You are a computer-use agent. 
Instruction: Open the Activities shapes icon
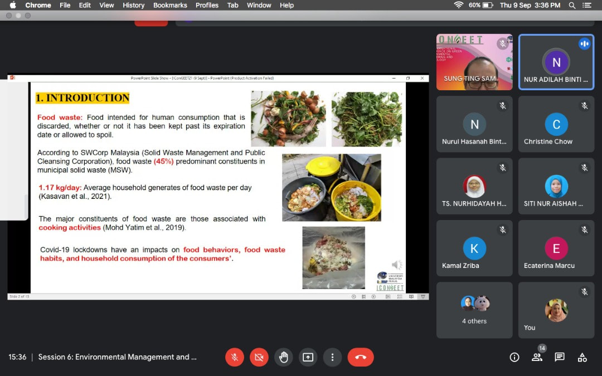click(x=582, y=357)
